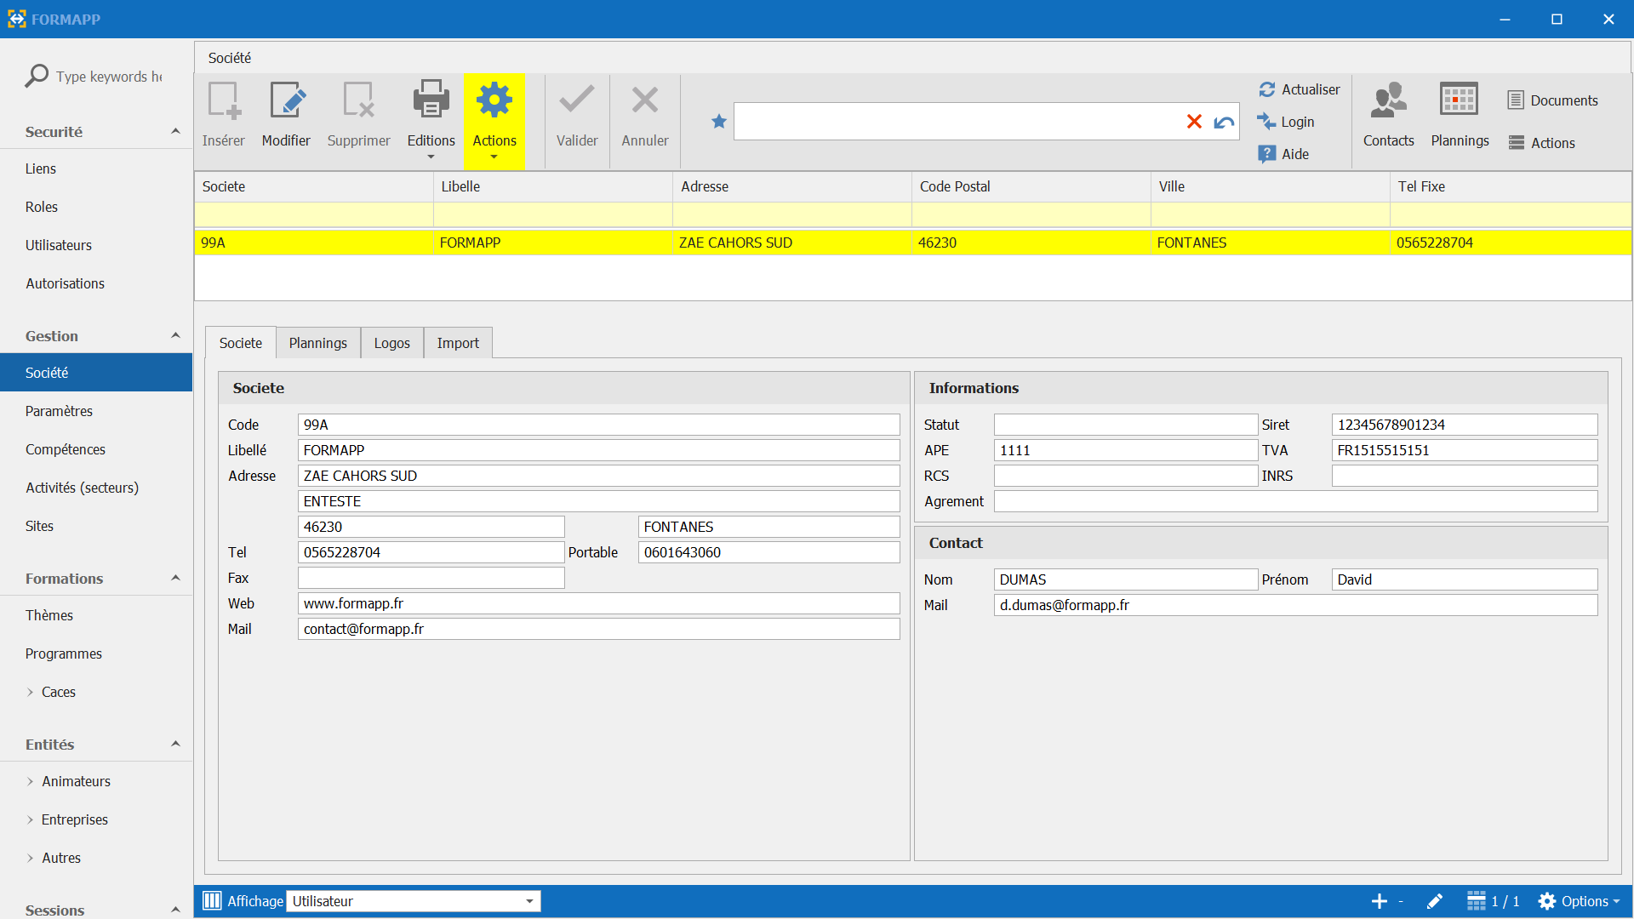Click the Modifier edit icon
1634x919 pixels.
pyautogui.click(x=287, y=100)
